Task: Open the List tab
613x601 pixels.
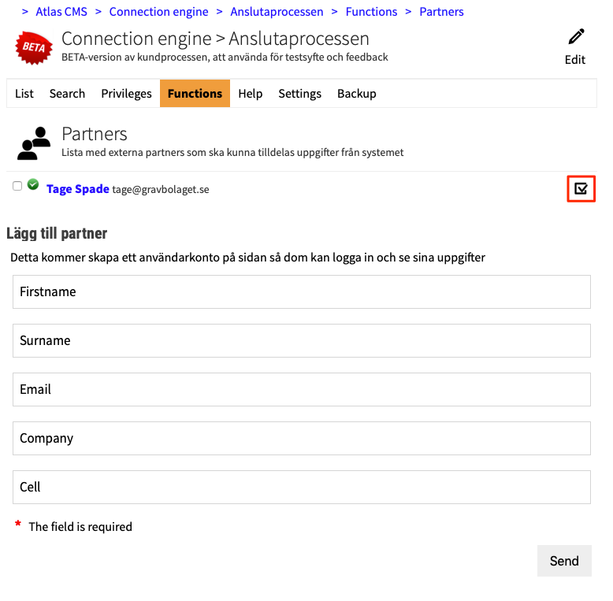Action: point(24,94)
